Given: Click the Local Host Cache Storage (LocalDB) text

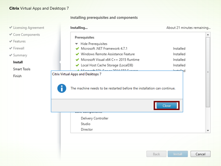Looking at the screenshot, I should point(107,65).
